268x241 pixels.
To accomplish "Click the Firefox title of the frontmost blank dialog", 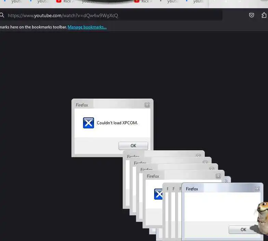I will pyautogui.click(x=192, y=189).
